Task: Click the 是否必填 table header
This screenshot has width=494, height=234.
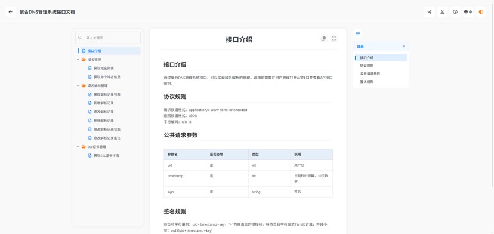Action: coord(227,155)
